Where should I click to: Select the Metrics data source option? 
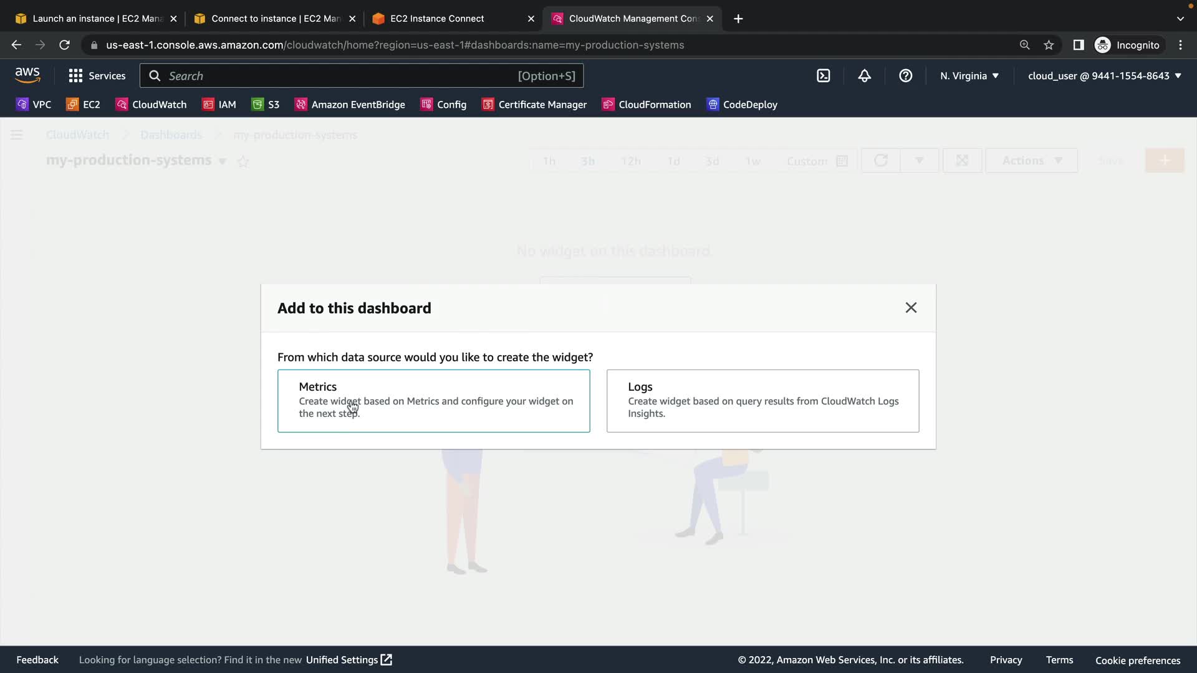pos(433,401)
